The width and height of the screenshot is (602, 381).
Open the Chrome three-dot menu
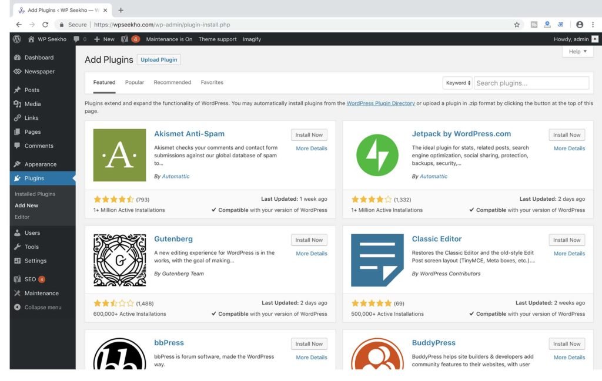point(593,25)
